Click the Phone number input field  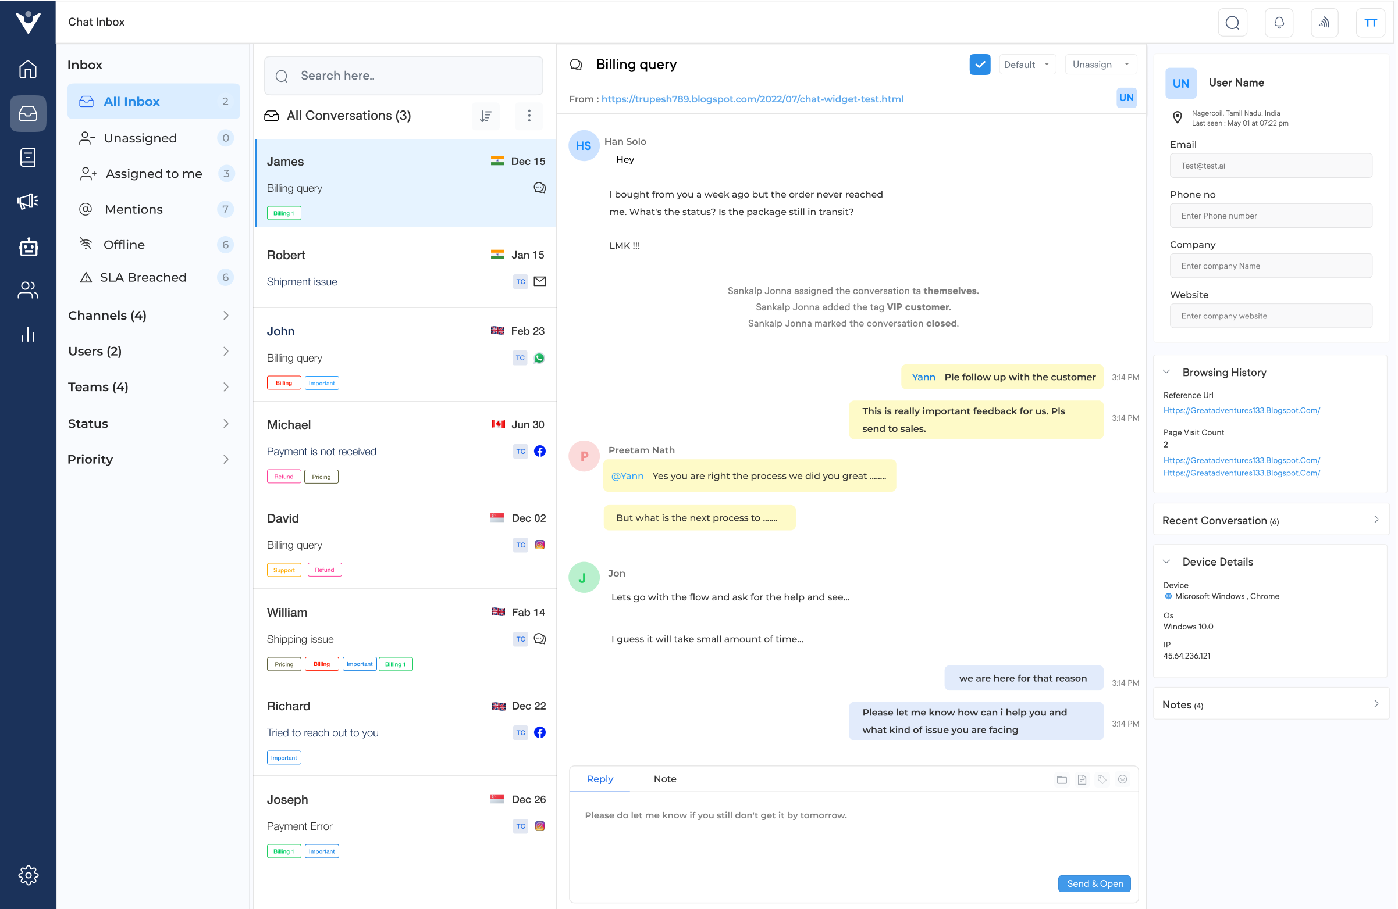(1272, 216)
